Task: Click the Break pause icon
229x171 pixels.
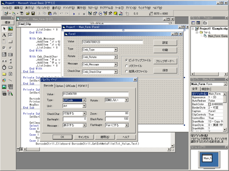Action: click(79, 14)
